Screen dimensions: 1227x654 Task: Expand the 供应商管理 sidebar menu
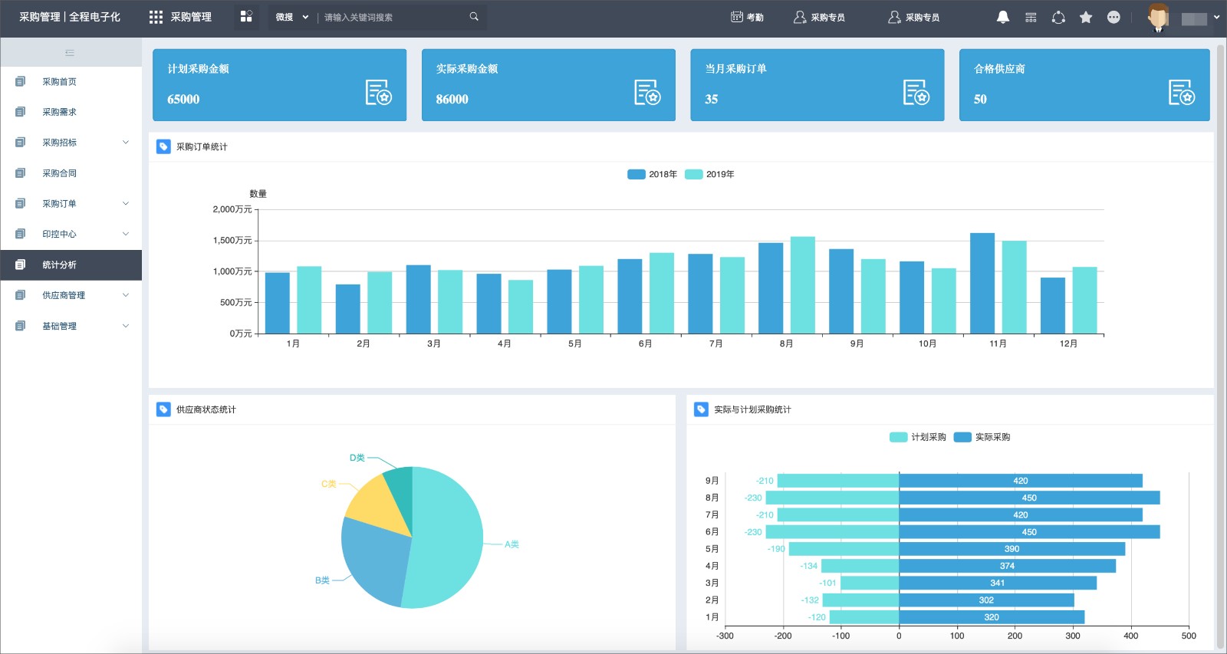tap(71, 295)
